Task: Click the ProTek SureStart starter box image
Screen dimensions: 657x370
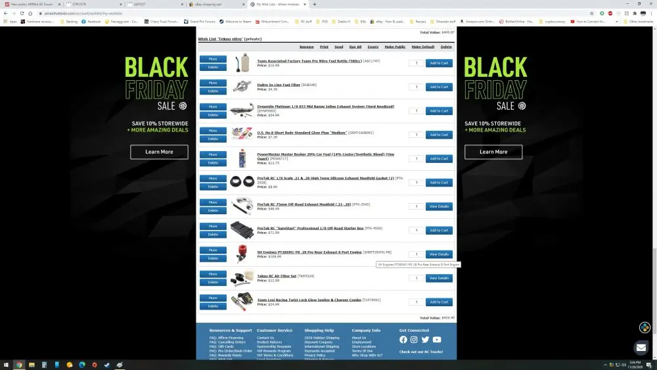Action: 242,230
